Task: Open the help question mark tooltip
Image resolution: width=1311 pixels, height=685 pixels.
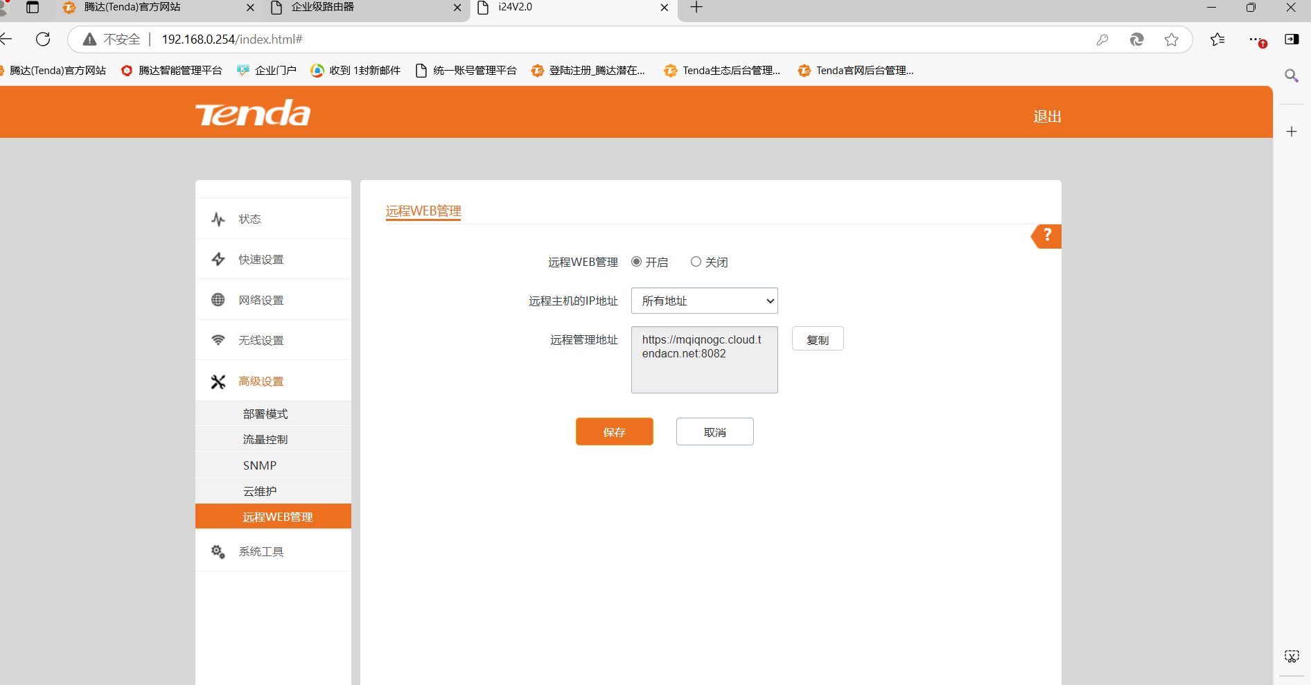Action: point(1046,236)
